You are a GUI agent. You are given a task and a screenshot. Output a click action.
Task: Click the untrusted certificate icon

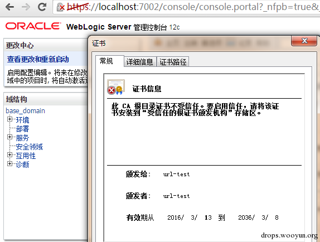point(116,87)
